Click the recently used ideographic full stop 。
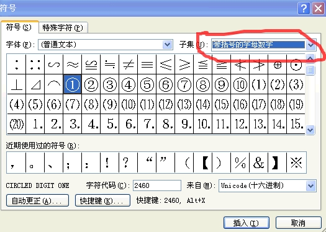The height and width of the screenshot is (232, 326). point(35,163)
